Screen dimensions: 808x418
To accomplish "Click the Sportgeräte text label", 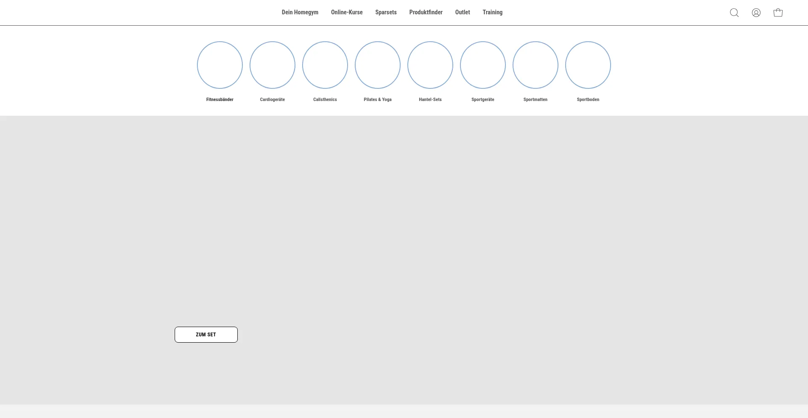I will (x=483, y=100).
